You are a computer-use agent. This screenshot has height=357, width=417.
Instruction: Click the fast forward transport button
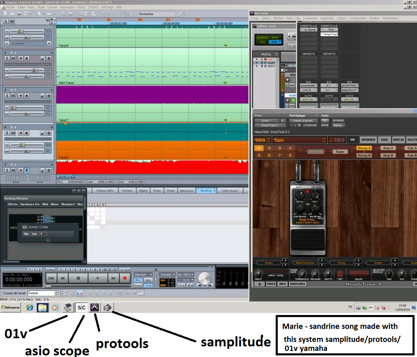tap(114, 278)
